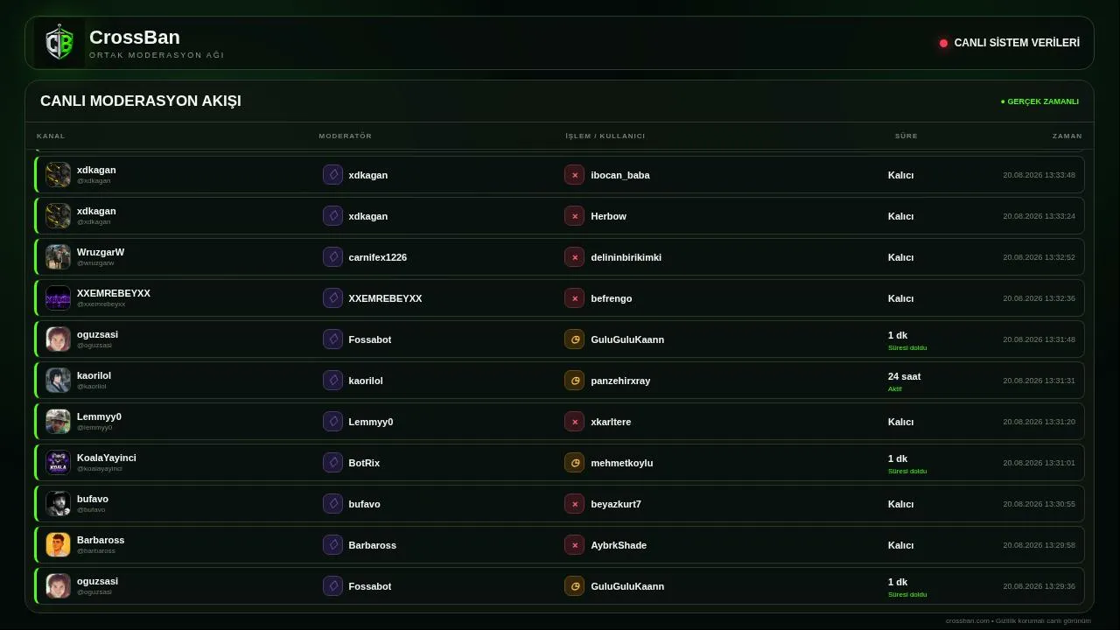Click the CANLI SİSTEM VERİLERİ live indicator

pos(1010,43)
